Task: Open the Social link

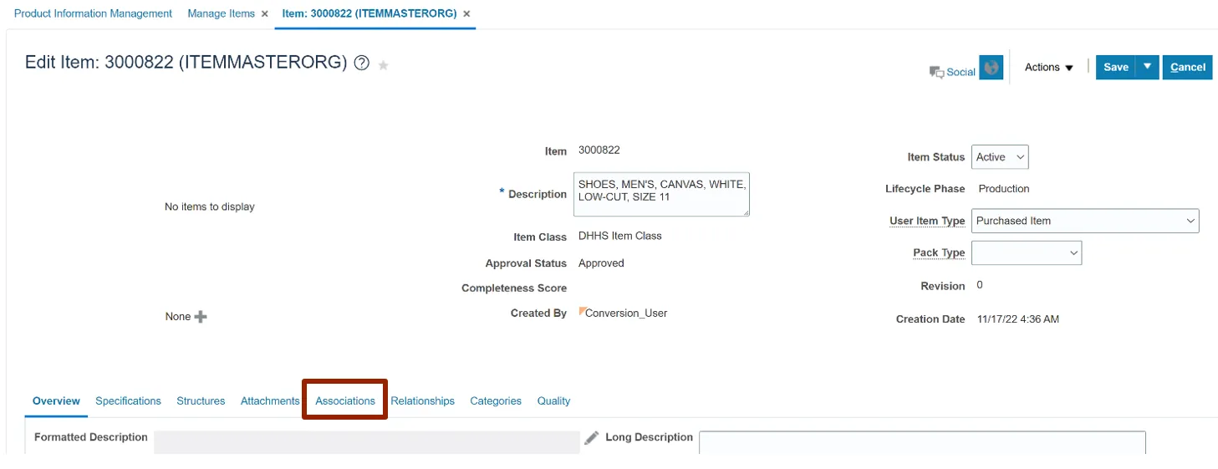Action: tap(961, 73)
